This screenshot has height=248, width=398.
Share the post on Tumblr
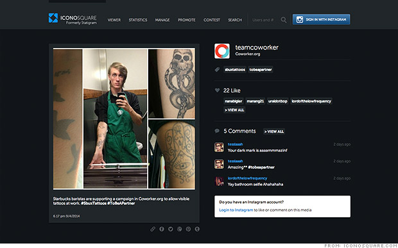coord(197,229)
